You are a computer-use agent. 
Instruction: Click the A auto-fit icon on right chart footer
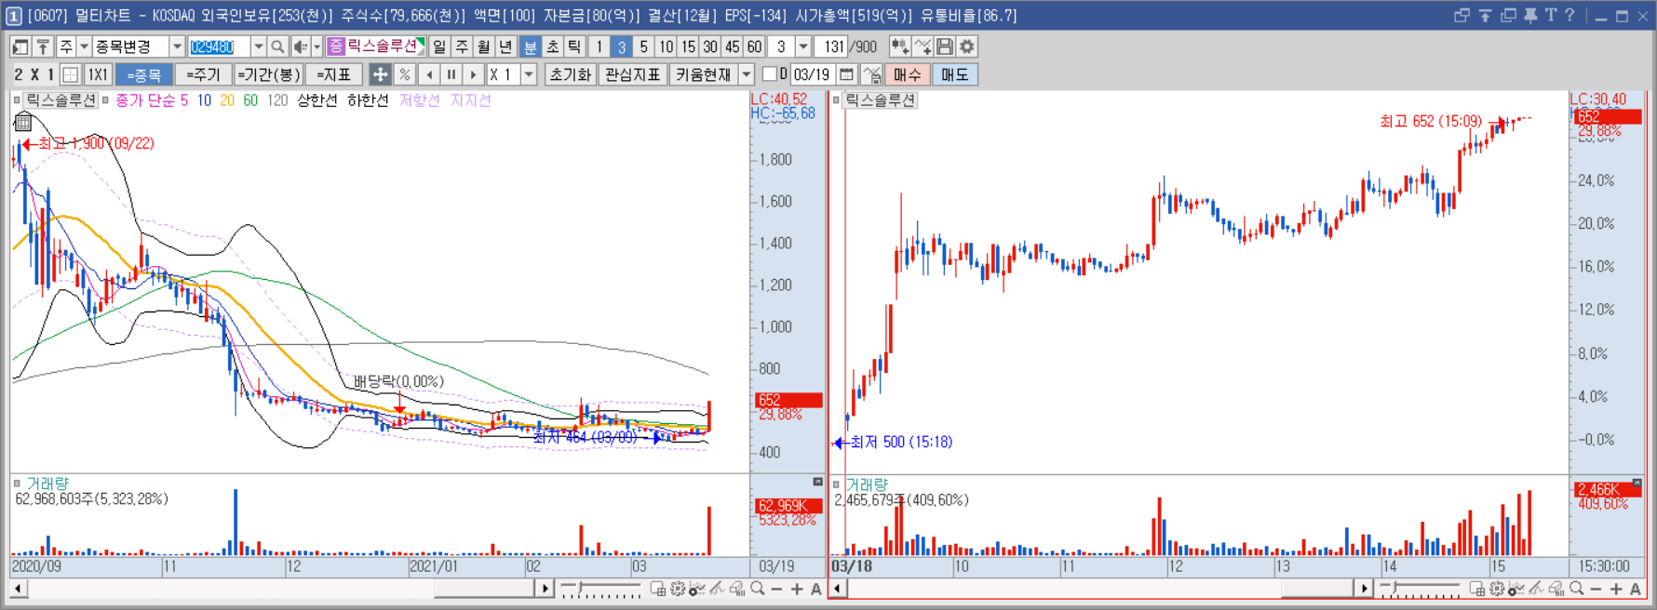(x=1636, y=589)
